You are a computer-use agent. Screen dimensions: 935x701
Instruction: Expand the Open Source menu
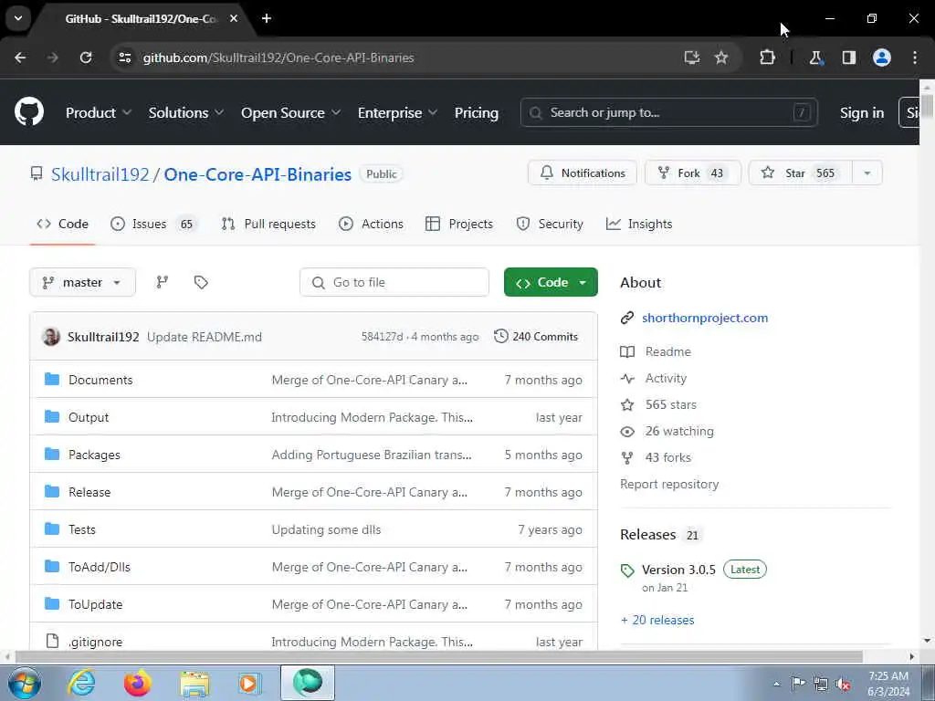(291, 112)
